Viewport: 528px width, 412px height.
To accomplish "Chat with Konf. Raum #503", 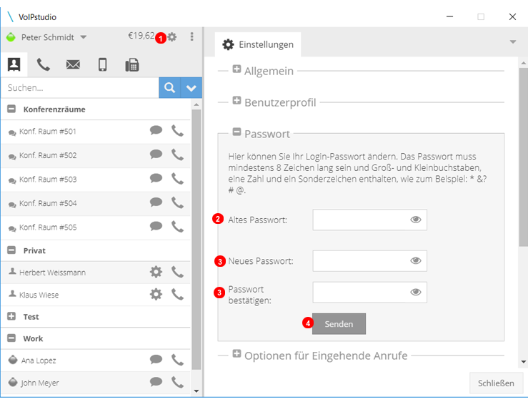I will coord(156,178).
